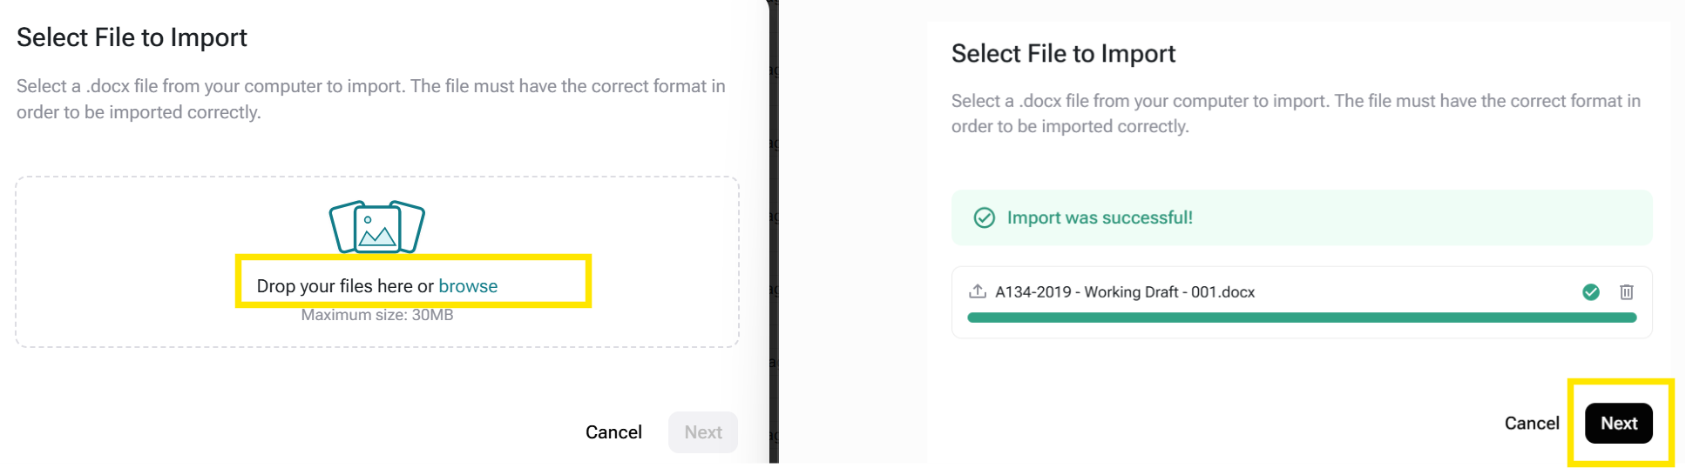Click the heading above the success banner
The image size is (1686, 468).
(1063, 54)
